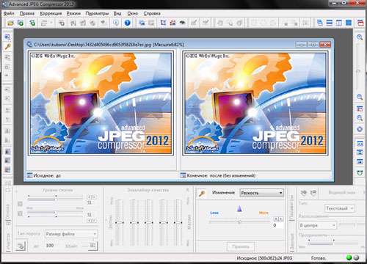Click the tile vertically layout icon
Viewport: 367px width, 264px height.
pyautogui.click(x=339, y=23)
